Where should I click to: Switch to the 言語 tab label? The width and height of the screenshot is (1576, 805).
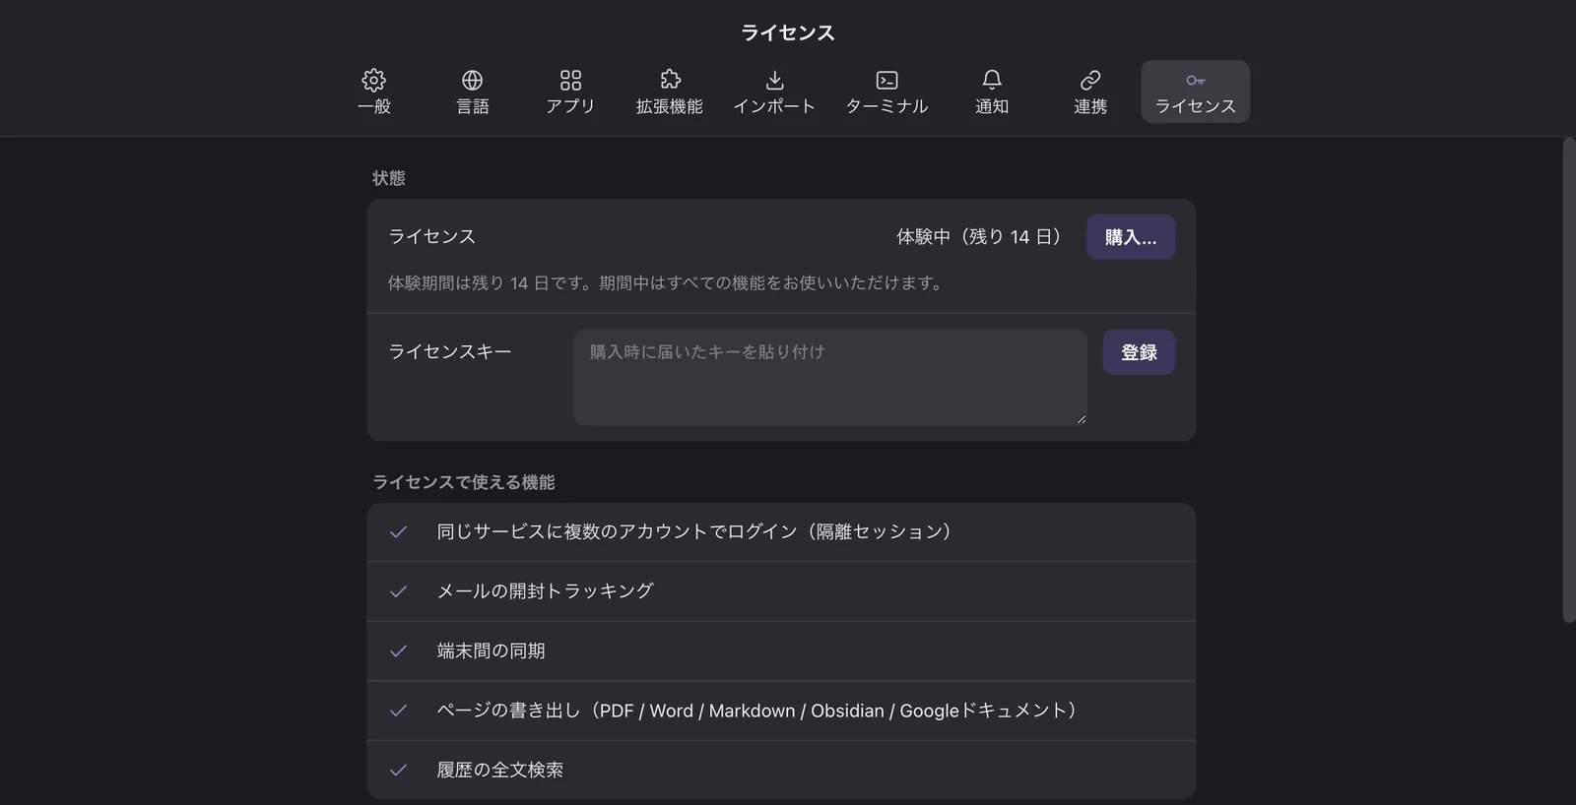click(x=472, y=106)
